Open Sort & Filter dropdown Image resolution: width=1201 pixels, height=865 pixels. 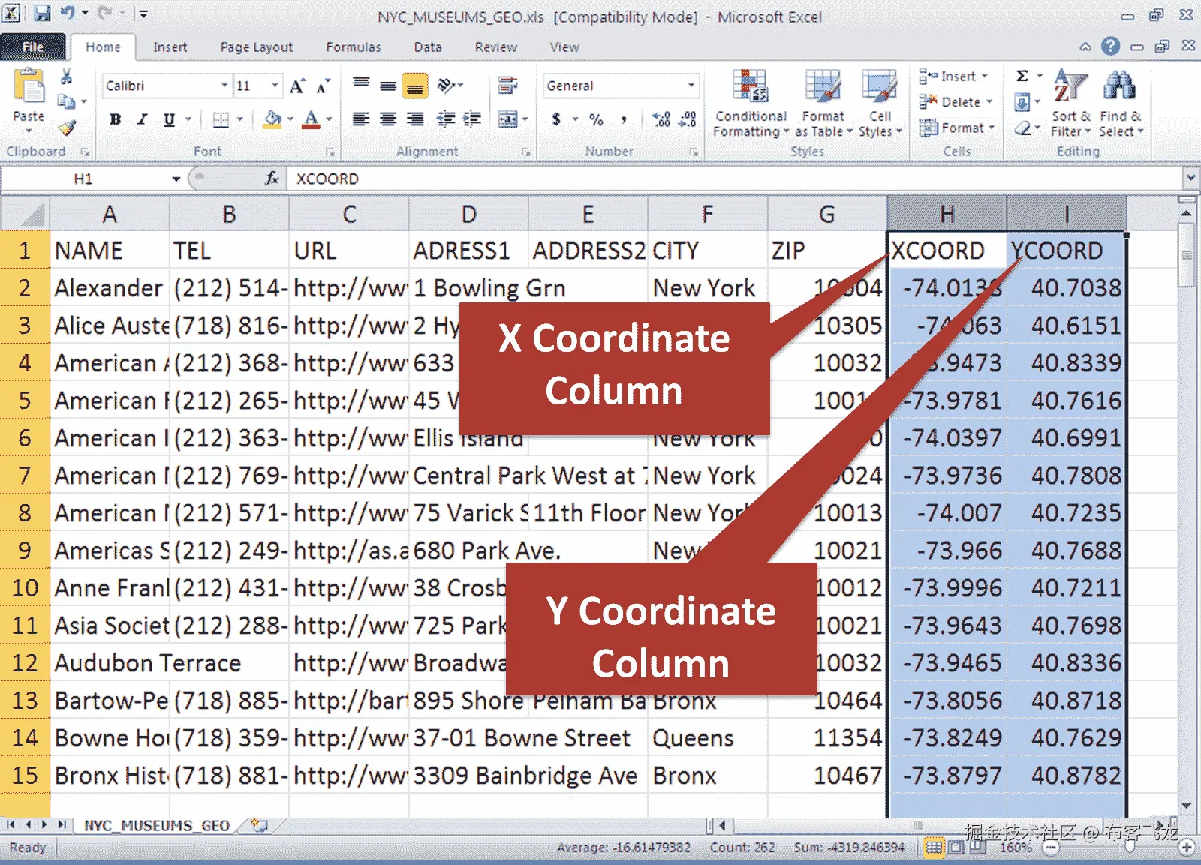[1070, 103]
